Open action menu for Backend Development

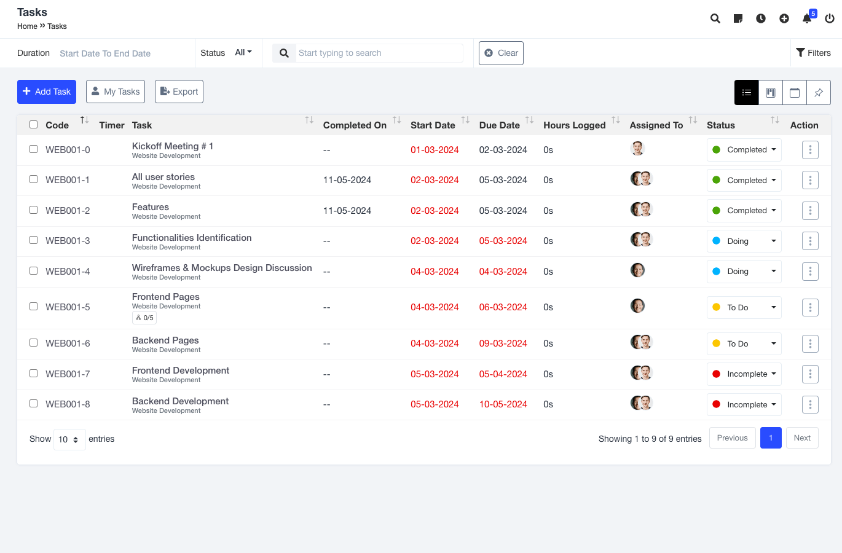tap(810, 404)
